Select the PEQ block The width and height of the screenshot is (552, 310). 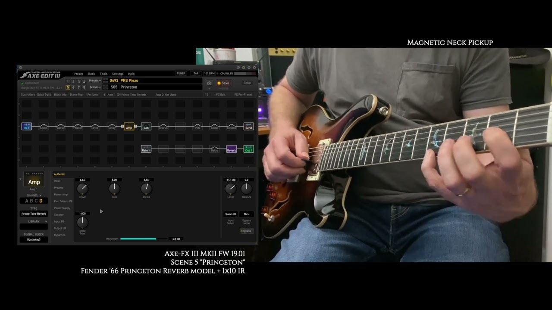(x=198, y=127)
